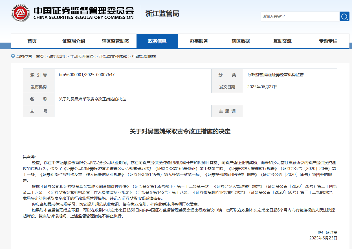Click the 政务信息 breadcrumb link
Screen dimensions: 352x249
click(57, 56)
